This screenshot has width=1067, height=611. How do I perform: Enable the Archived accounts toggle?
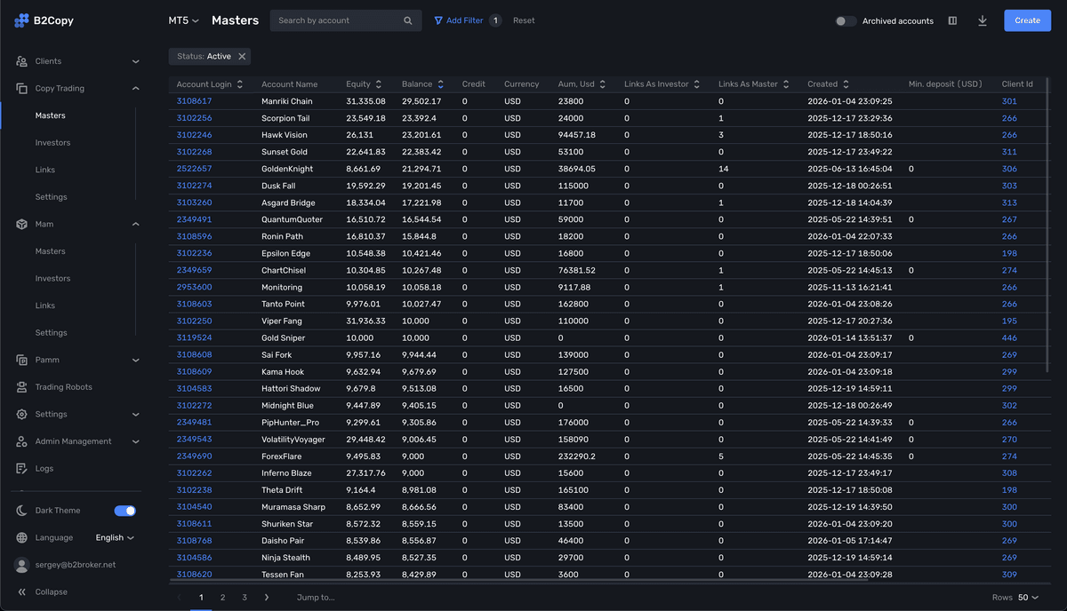[x=844, y=20]
